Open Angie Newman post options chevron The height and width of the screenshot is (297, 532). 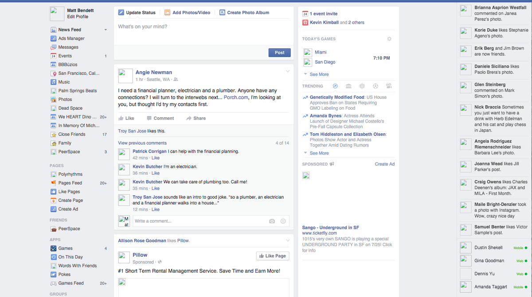click(x=287, y=71)
